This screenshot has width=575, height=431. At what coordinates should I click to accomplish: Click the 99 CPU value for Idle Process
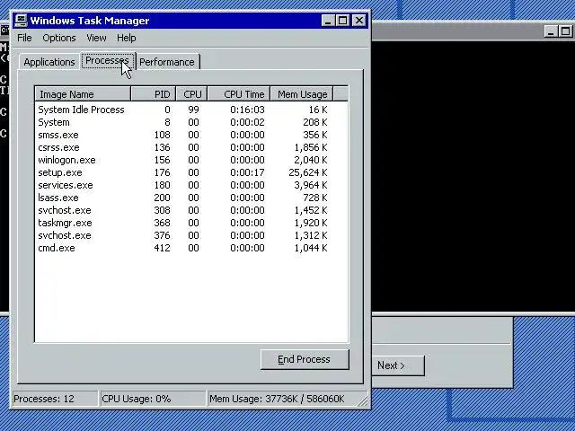pyautogui.click(x=193, y=110)
